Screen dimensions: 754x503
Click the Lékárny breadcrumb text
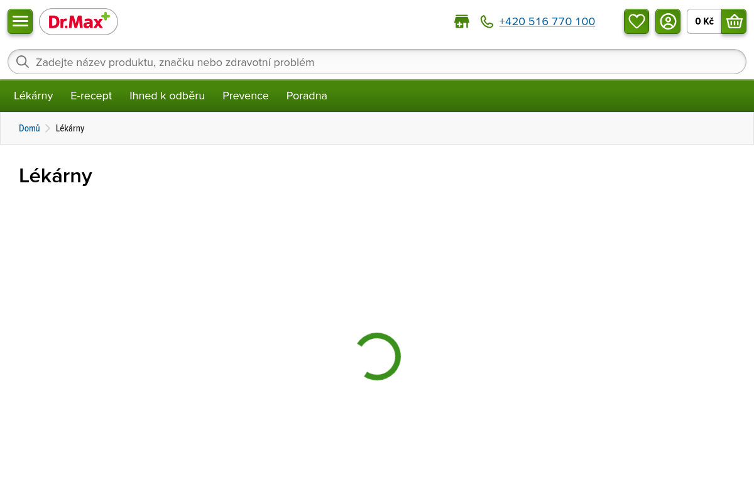tap(70, 128)
